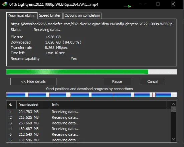Click the transfer rate 8.363 MB/sec value
184x147 pixels.
pos(56,48)
